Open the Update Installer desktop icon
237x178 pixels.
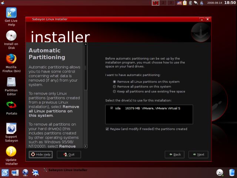pyautogui.click(x=11, y=152)
